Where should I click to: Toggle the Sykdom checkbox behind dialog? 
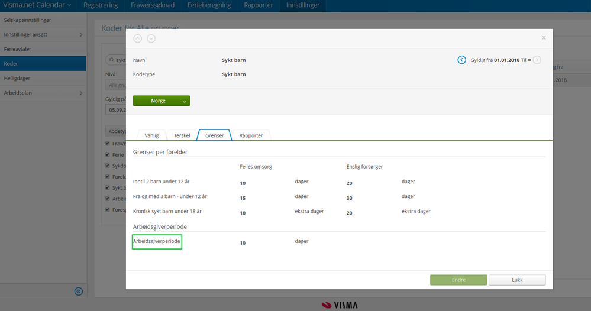(x=108, y=166)
